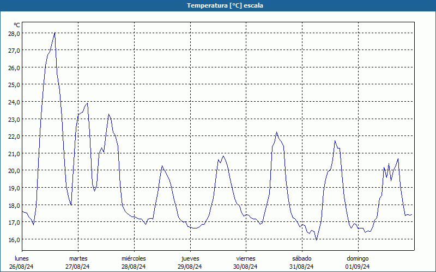Click the 26,0 axis label
Image resolution: width=436 pixels, height=272 pixels.
coord(14,68)
